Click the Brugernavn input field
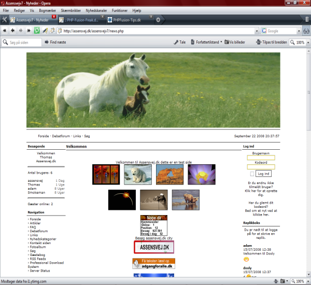Image resolution: width=311 pixels, height=285 pixels. (261, 158)
